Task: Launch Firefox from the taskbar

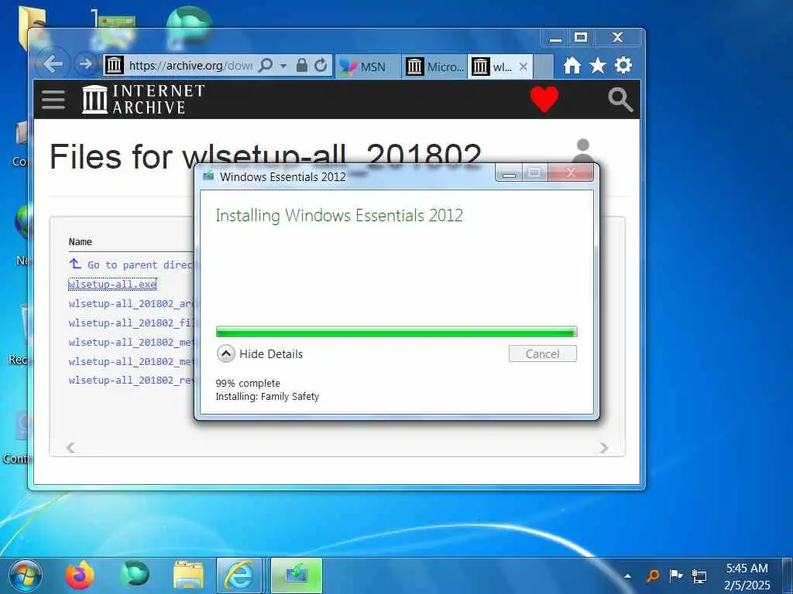Action: (x=80, y=575)
